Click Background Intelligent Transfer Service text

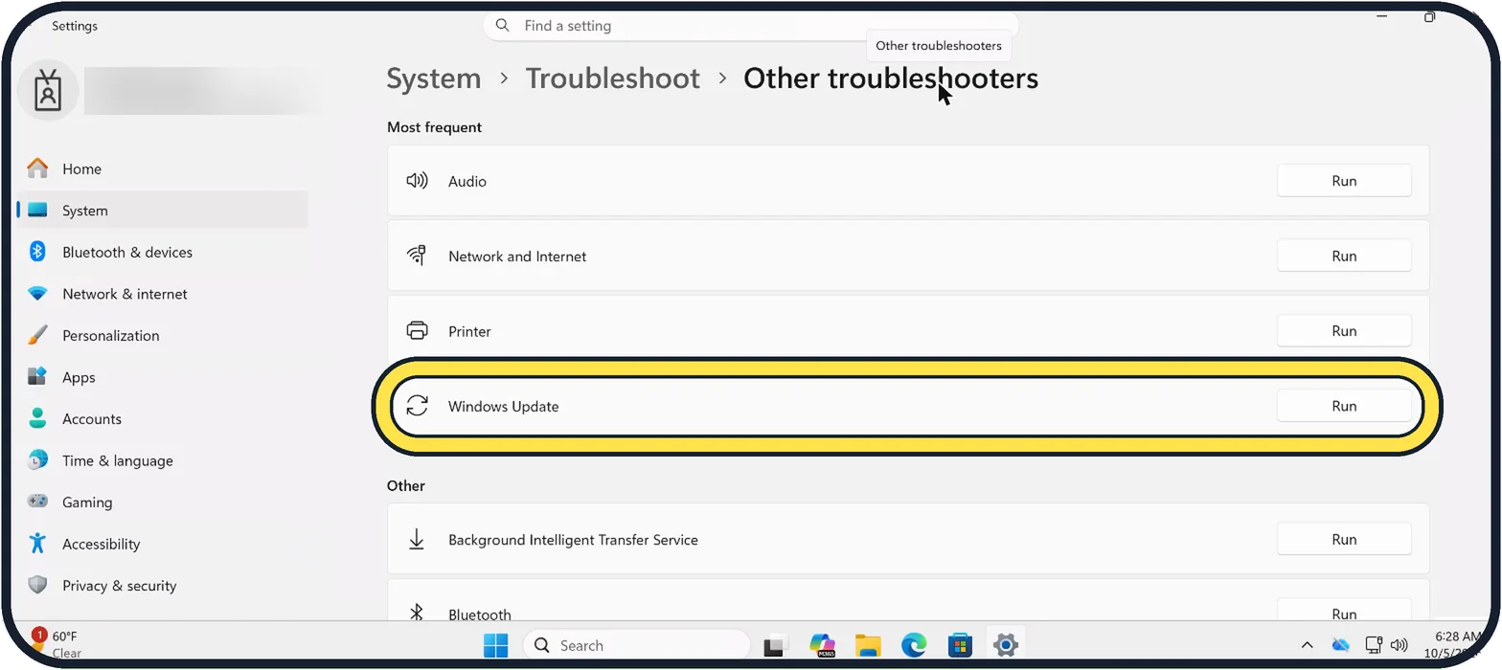573,540
